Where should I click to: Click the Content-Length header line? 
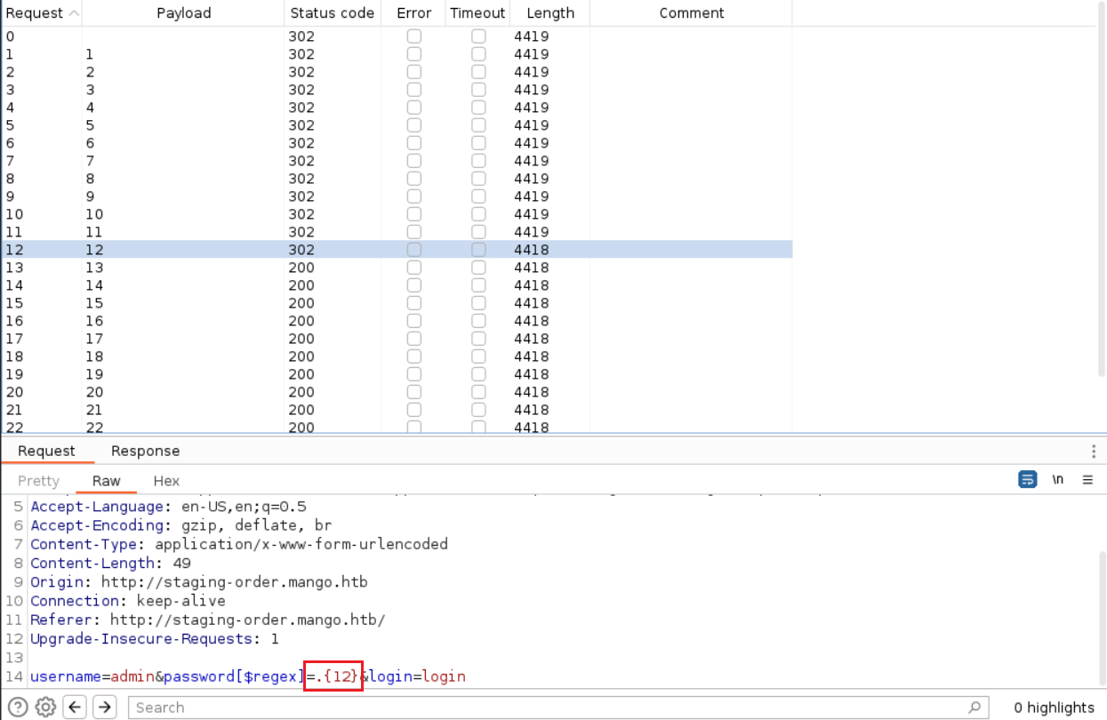pyautogui.click(x=110, y=564)
